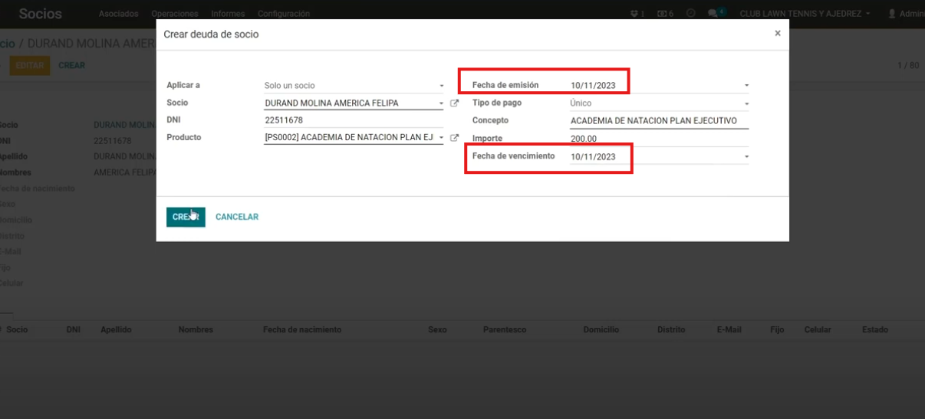Click CANCELAR in the dialog
925x419 pixels.
pos(237,217)
